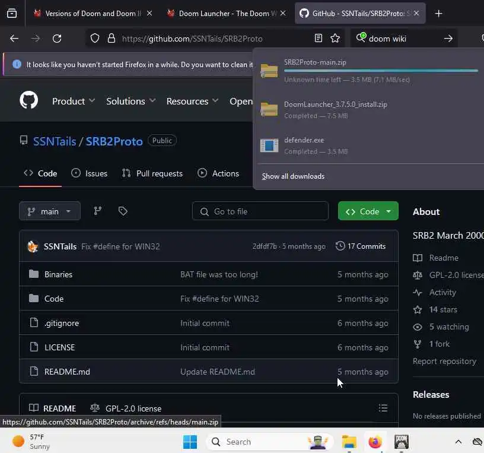Open the Issues tab
Screen dimensions: 484x453
[90, 173]
